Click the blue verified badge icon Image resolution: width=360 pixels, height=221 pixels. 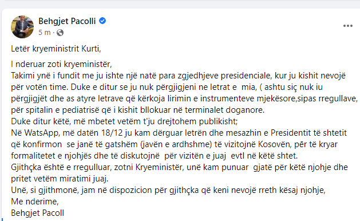[x=102, y=21]
